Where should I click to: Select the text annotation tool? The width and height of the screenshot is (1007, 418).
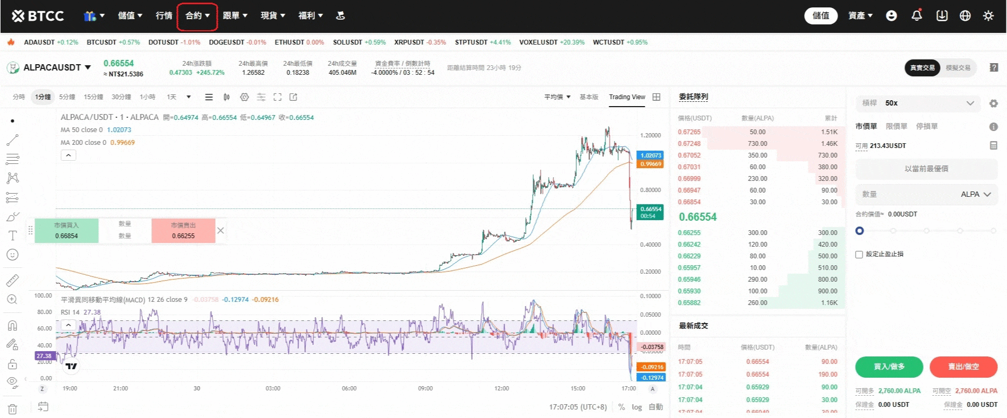12,236
